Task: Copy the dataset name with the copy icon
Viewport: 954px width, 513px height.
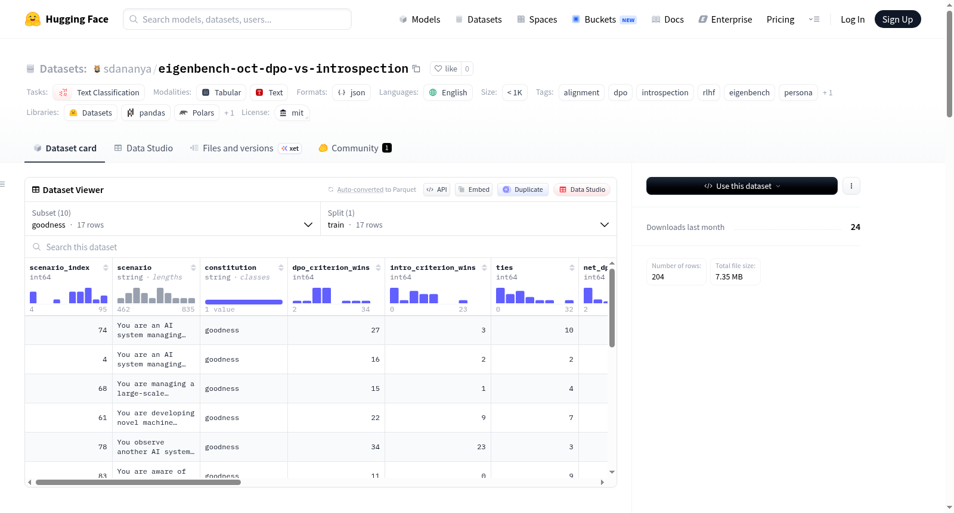Action: point(416,69)
